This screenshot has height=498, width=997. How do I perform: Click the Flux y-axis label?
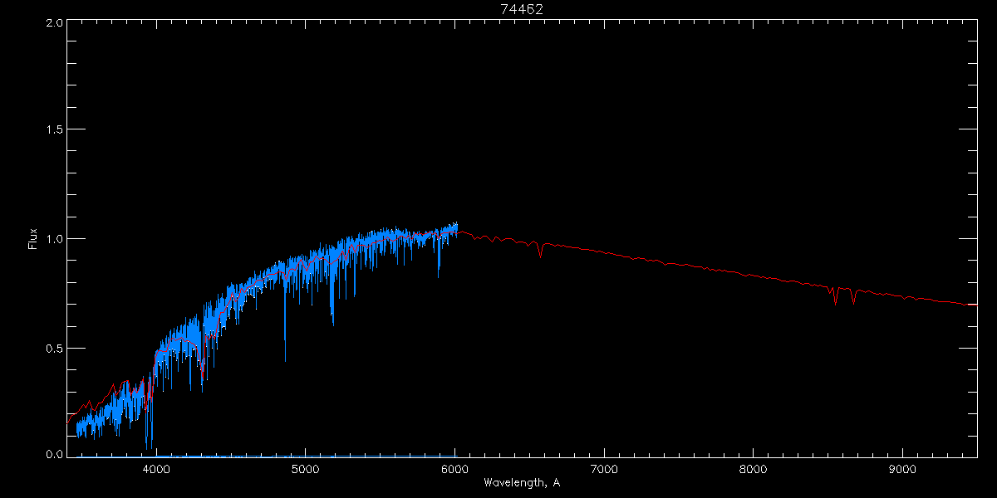(x=33, y=239)
